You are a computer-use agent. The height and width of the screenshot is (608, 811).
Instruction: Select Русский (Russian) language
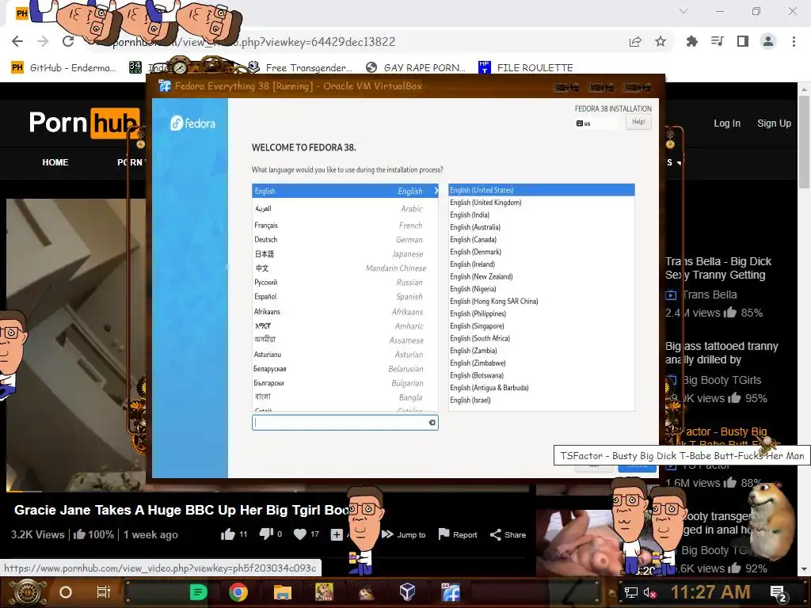point(345,283)
